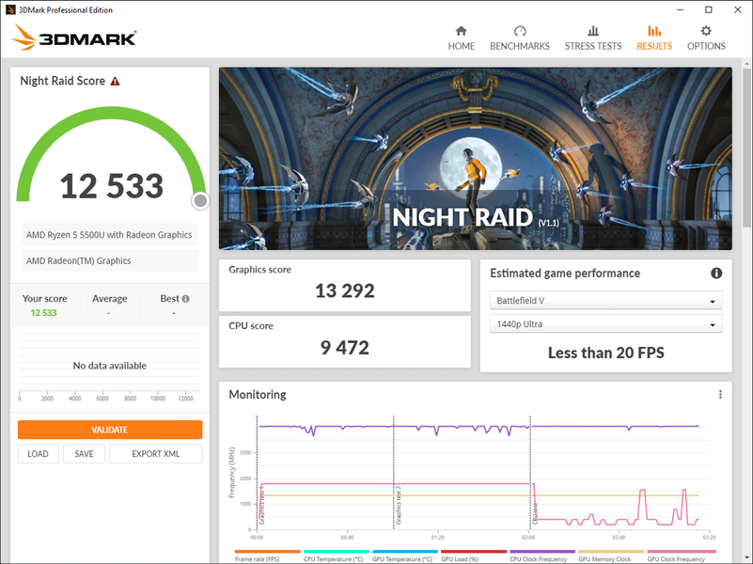Toggle the GPU Memory Clock legend swatch
Screen dimensions: 753x564
click(x=611, y=552)
